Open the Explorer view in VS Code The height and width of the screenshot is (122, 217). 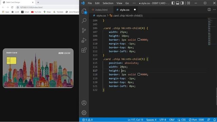tap(84, 11)
